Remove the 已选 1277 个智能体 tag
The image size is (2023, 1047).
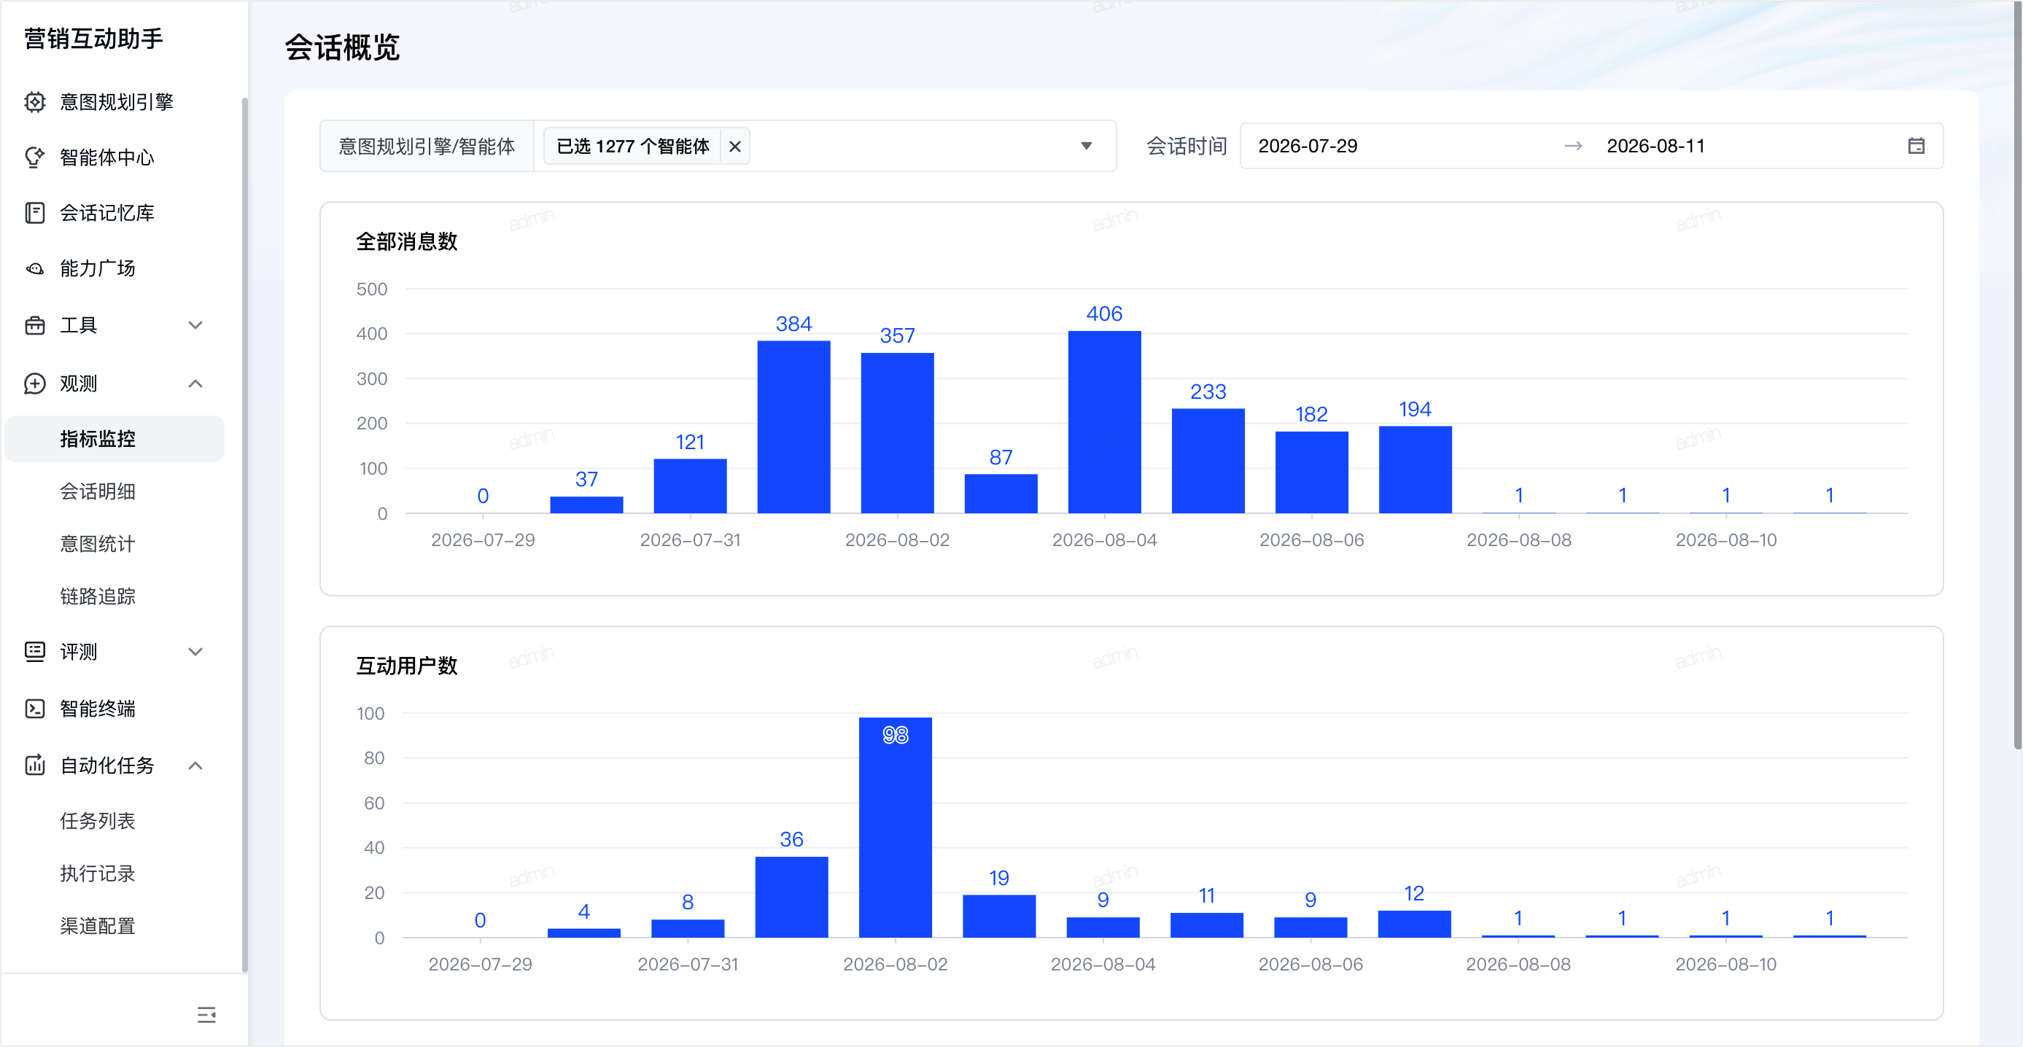click(735, 147)
